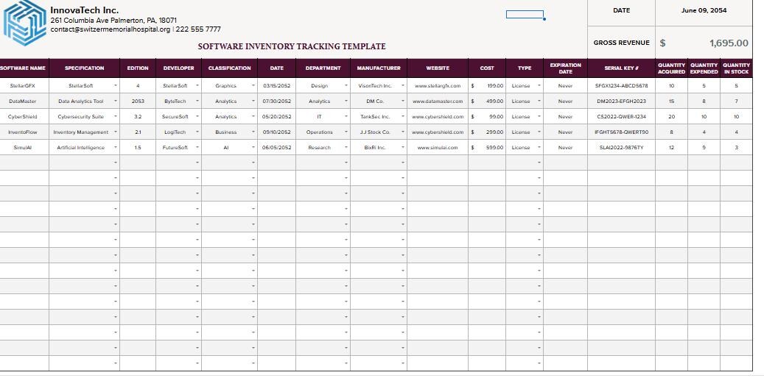Click the edition cell showing 2053
This screenshot has width=764, height=378.
tap(138, 101)
